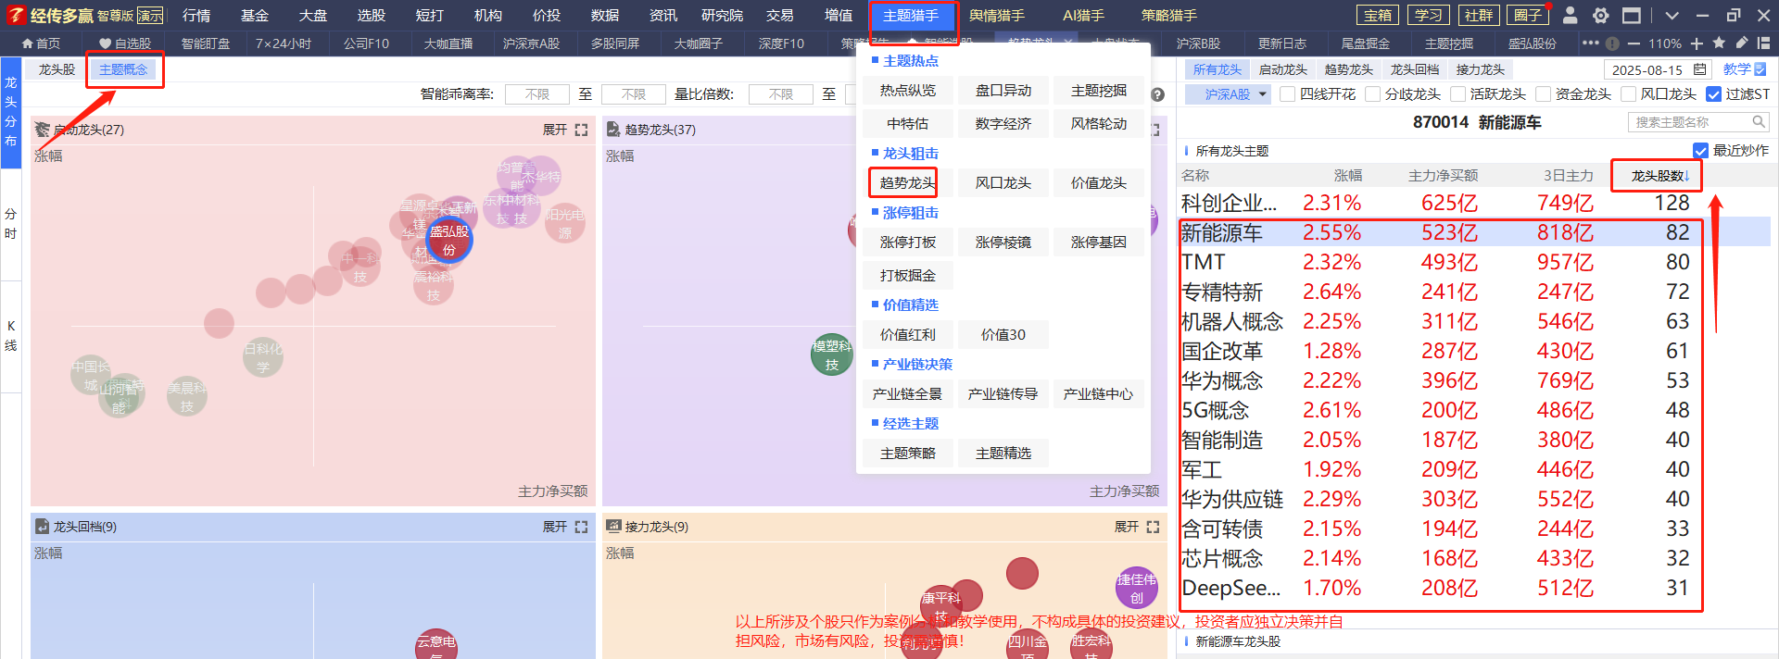Screen dimensions: 1779x659
Task: Zoom in with the plus icon
Action: click(1697, 44)
